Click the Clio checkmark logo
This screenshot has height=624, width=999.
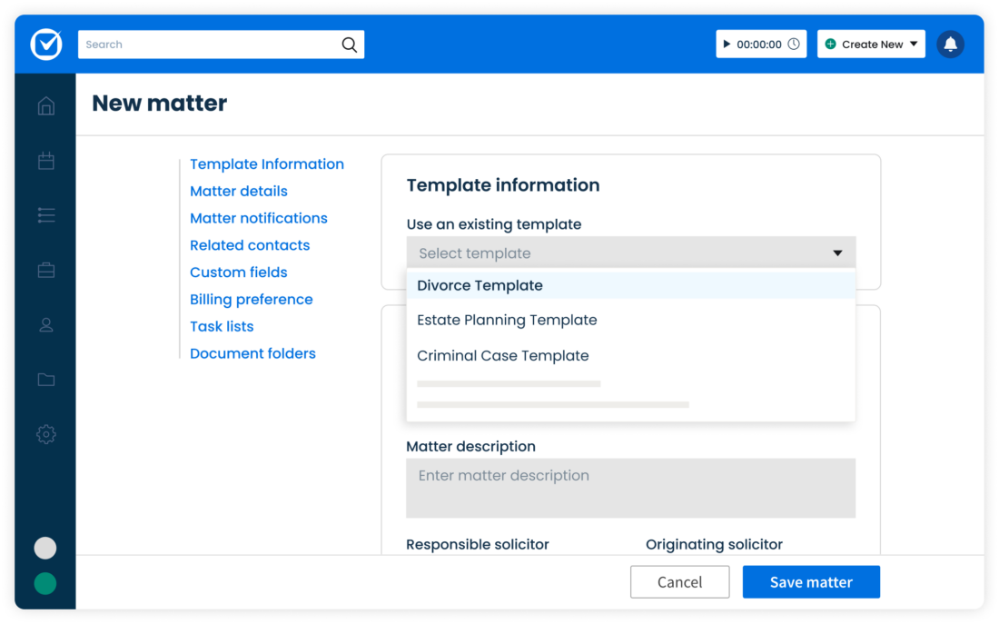[x=45, y=45]
